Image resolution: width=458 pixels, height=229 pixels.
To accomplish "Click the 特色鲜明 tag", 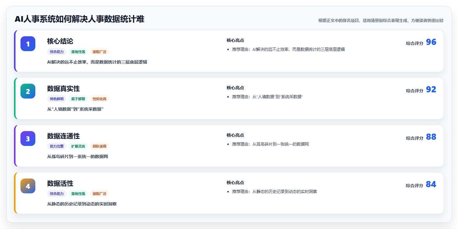I will point(57,99).
